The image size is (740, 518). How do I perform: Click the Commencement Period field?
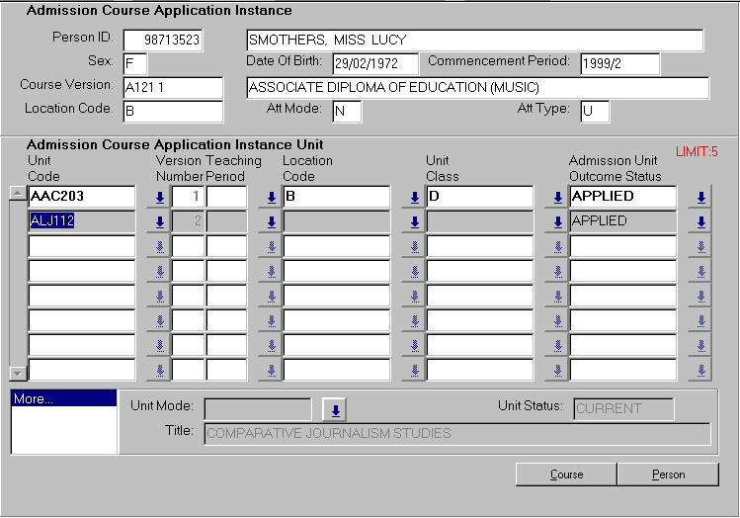point(619,64)
